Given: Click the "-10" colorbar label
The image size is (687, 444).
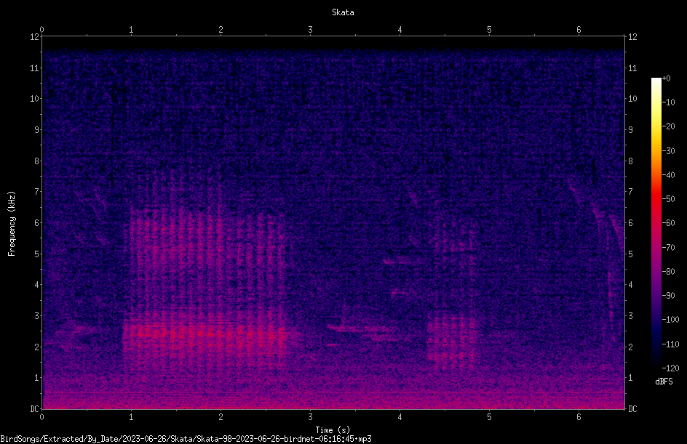Looking at the screenshot, I should pyautogui.click(x=668, y=102).
